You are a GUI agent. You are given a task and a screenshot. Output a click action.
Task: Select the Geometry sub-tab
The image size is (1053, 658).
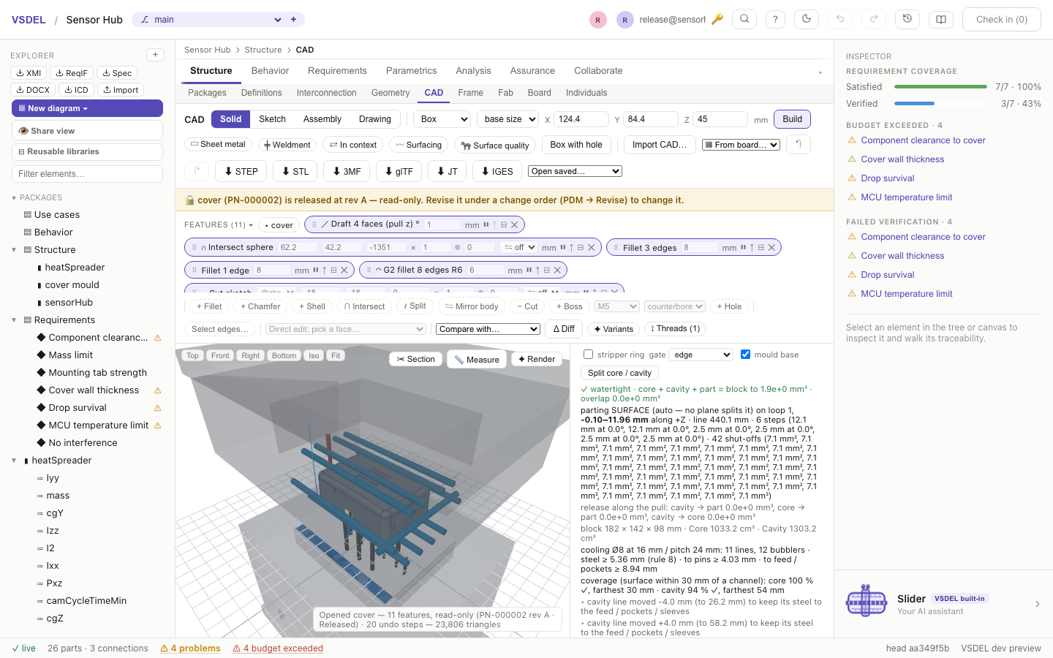[390, 93]
